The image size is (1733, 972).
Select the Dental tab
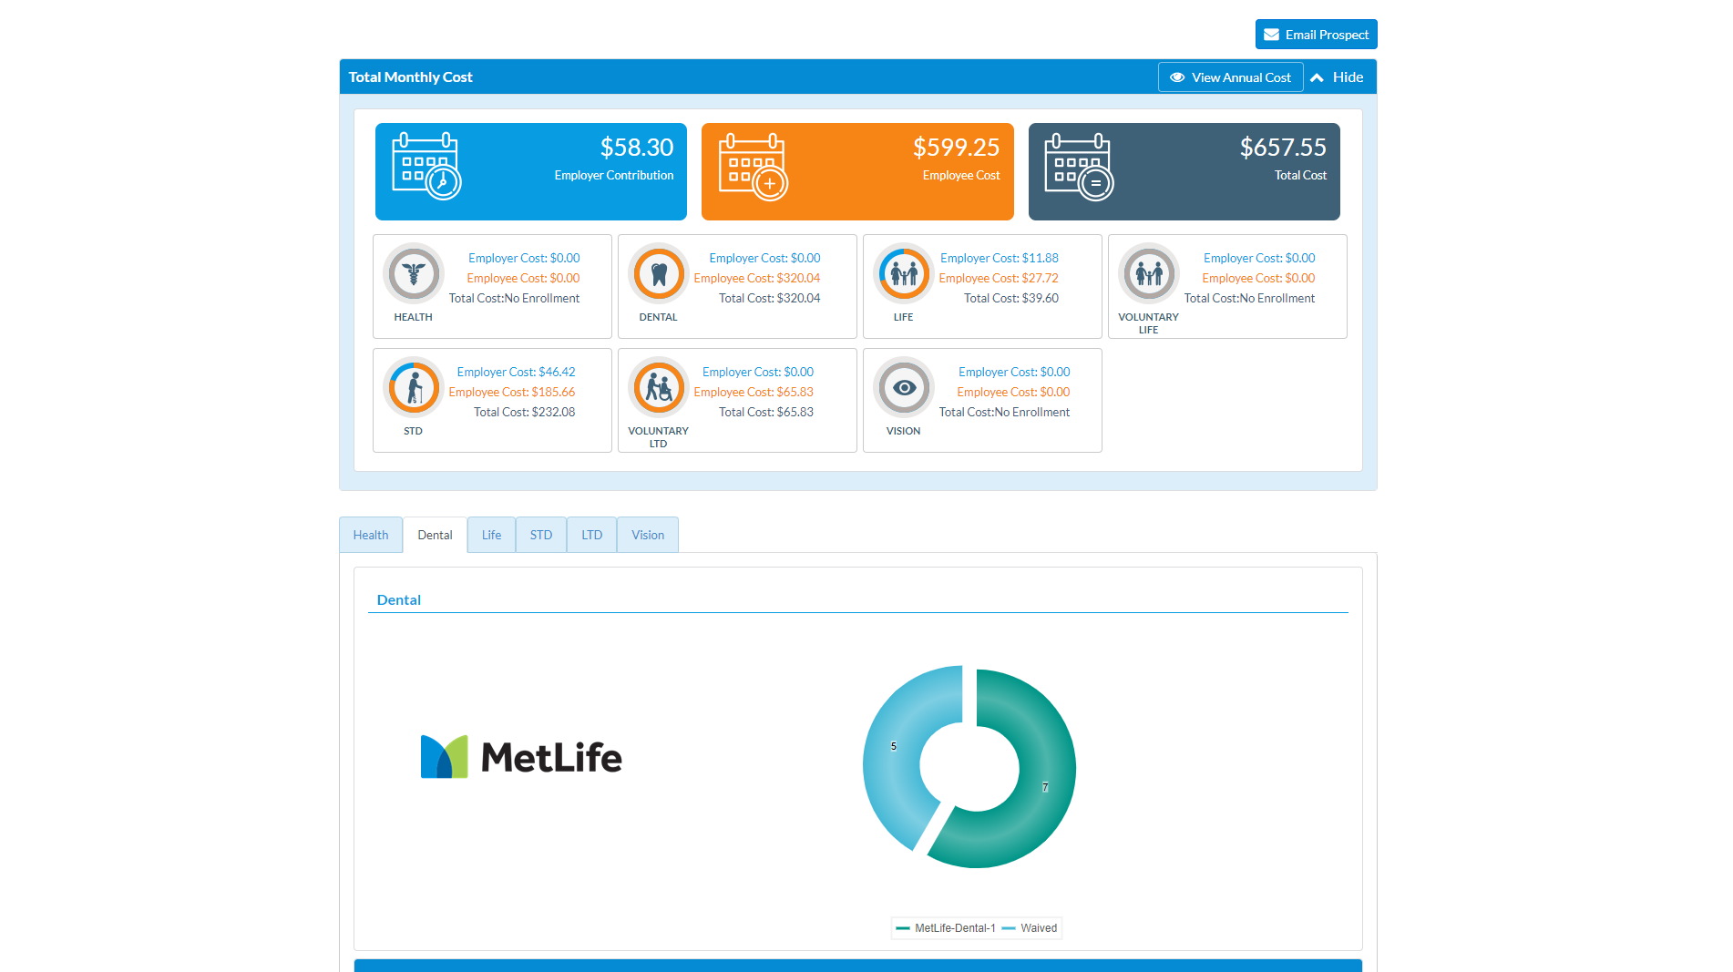[435, 535]
